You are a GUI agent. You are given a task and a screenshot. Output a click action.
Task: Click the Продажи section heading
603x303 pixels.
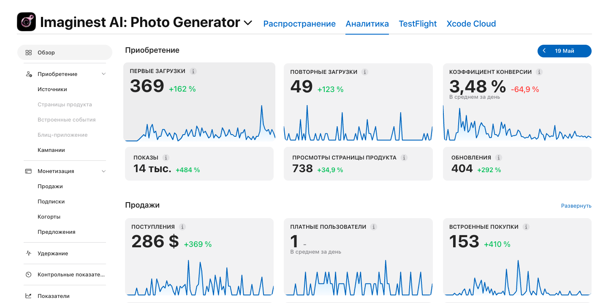tap(142, 205)
